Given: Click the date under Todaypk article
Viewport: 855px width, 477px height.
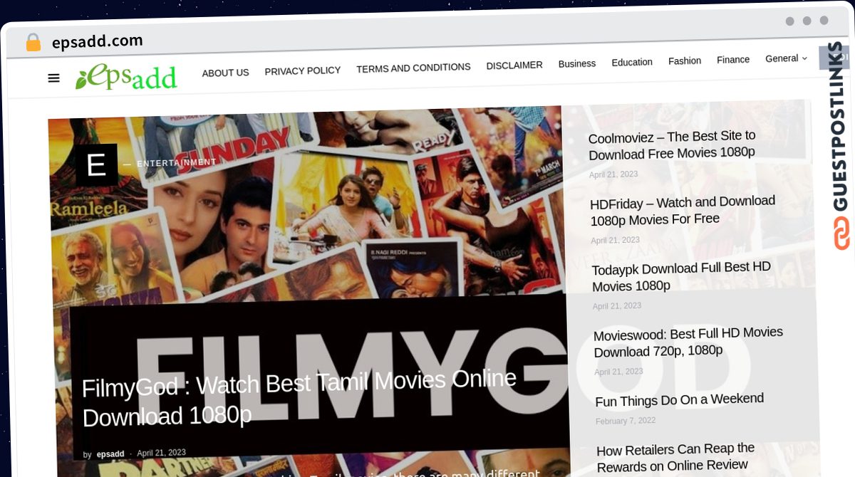Looking at the screenshot, I should point(617,306).
